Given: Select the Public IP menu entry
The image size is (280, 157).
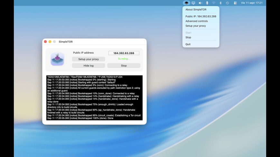Looking at the screenshot, I should tap(201, 16).
